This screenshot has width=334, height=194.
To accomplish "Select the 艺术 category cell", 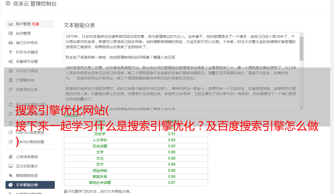I will (100, 164).
